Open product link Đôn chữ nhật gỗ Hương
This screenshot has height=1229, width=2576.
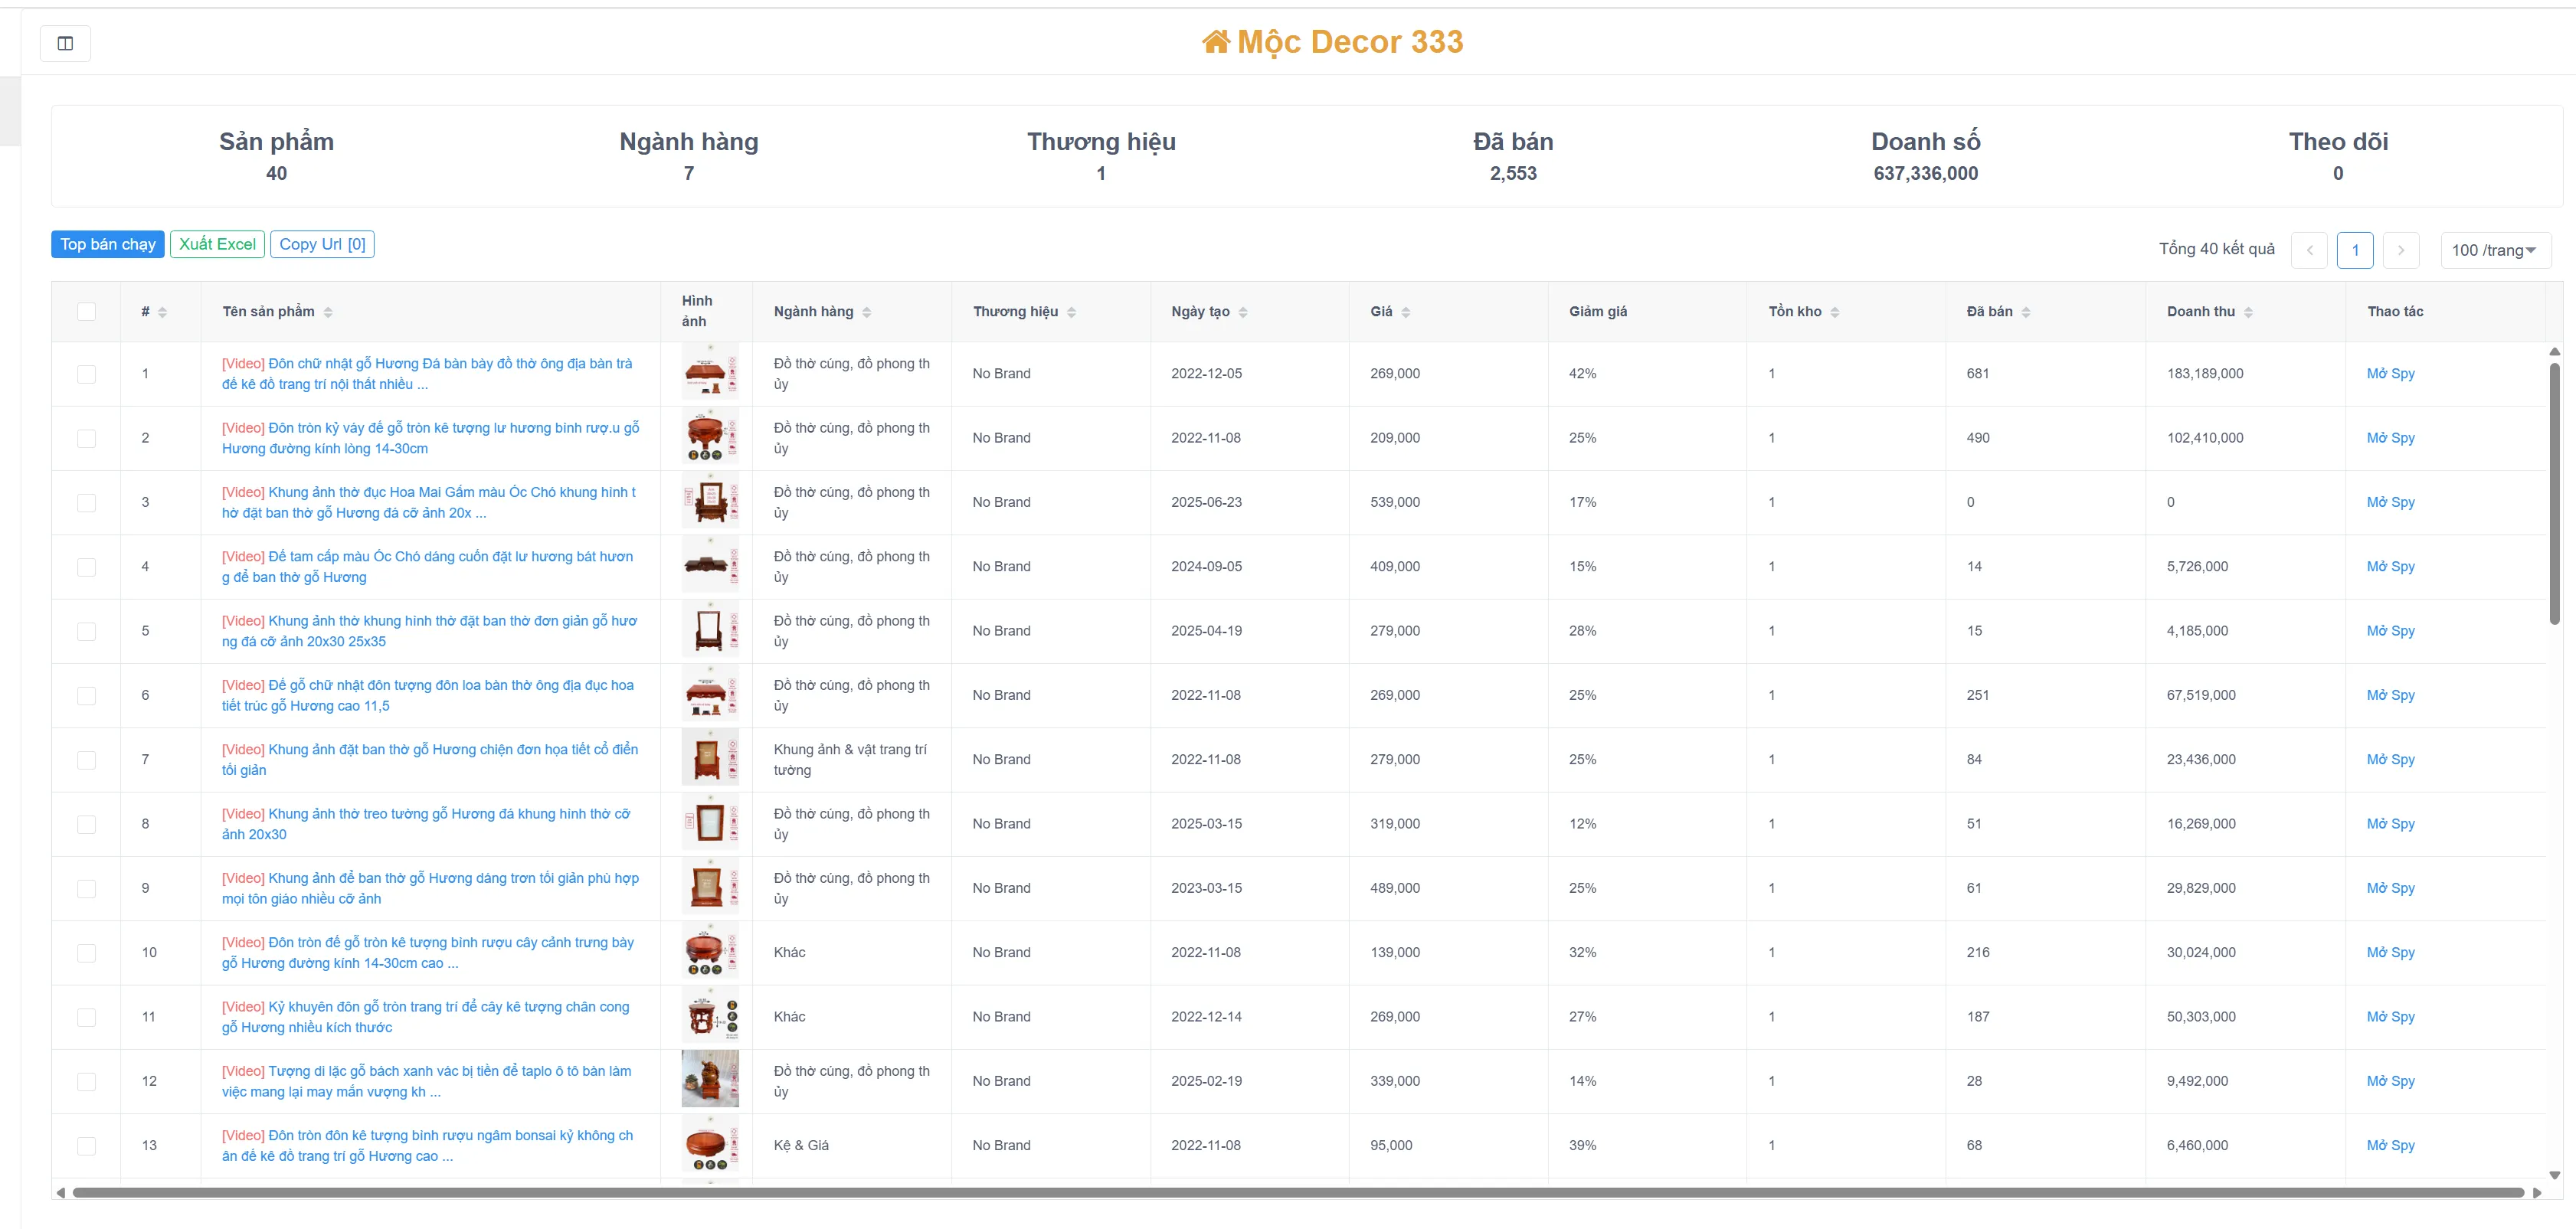pos(428,374)
